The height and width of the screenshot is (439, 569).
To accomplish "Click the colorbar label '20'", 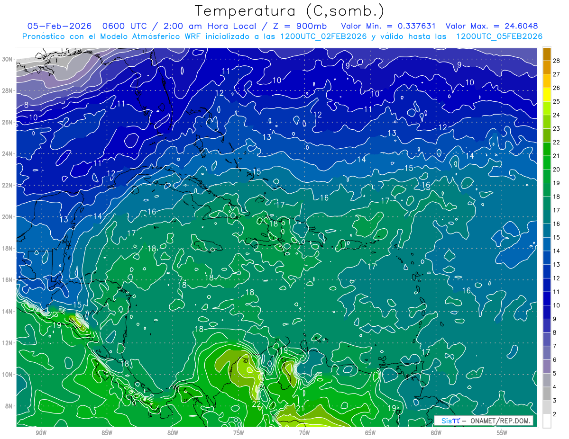I will 557,170.
